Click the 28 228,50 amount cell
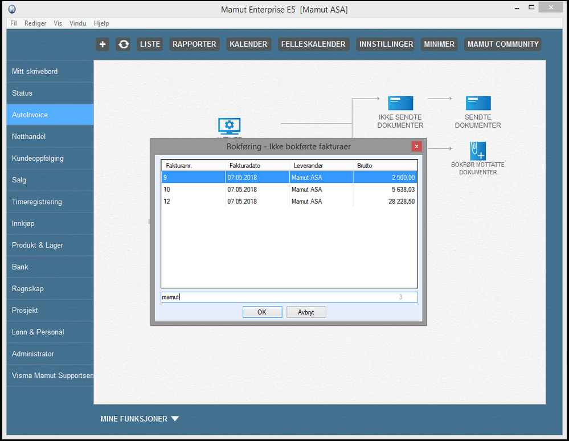569x441 pixels. pyautogui.click(x=385, y=202)
